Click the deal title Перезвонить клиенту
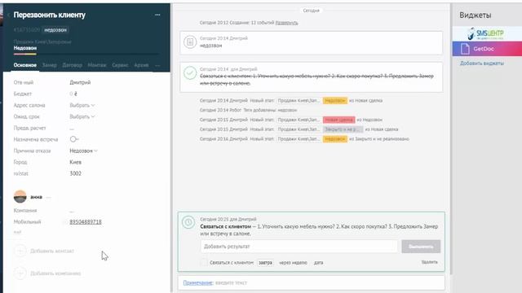This screenshot has width=522, height=293. [50, 15]
